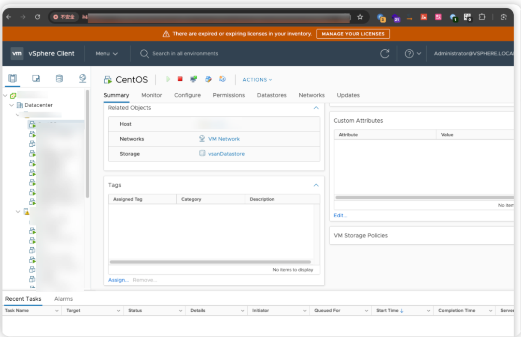Open the Configure tab
Screen dimensions: 521x337
point(187,95)
